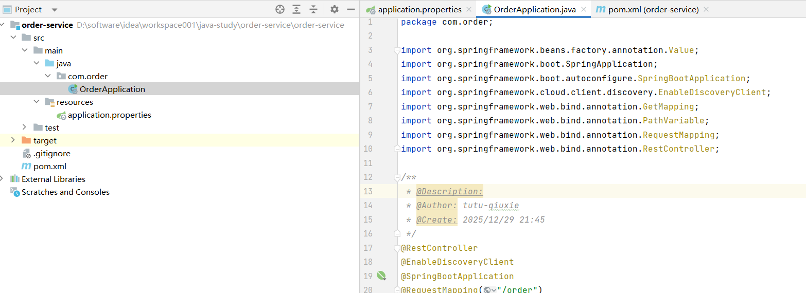Click author name tutu-qiuxie
The height and width of the screenshot is (293, 806).
coord(491,206)
